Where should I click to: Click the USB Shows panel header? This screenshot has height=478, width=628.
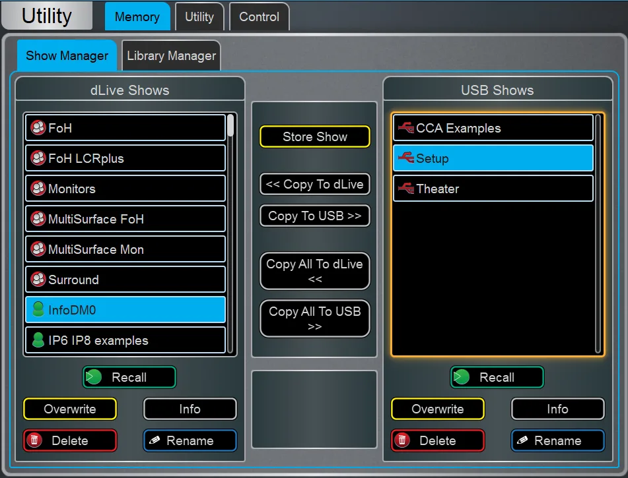[497, 90]
